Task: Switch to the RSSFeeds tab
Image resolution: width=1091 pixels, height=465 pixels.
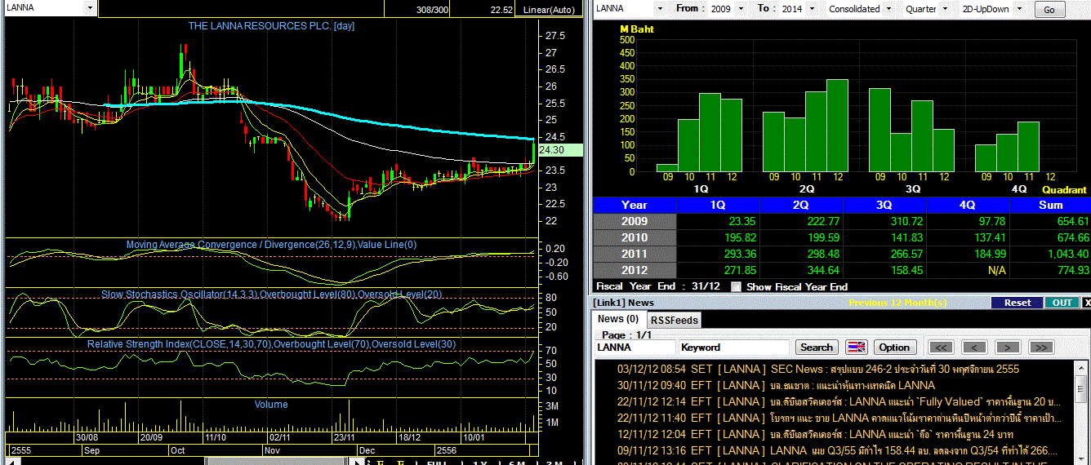Action: pyautogui.click(x=674, y=320)
